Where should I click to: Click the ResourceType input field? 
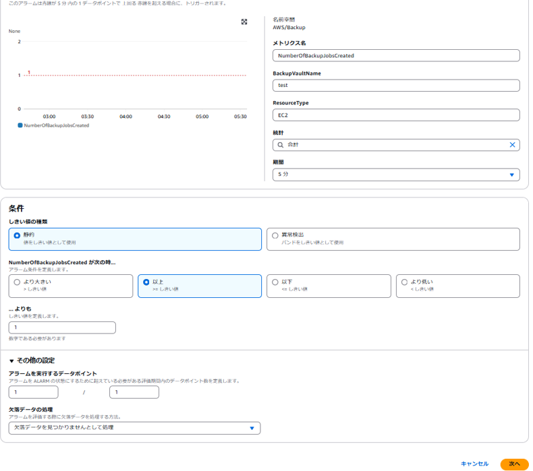click(x=396, y=115)
